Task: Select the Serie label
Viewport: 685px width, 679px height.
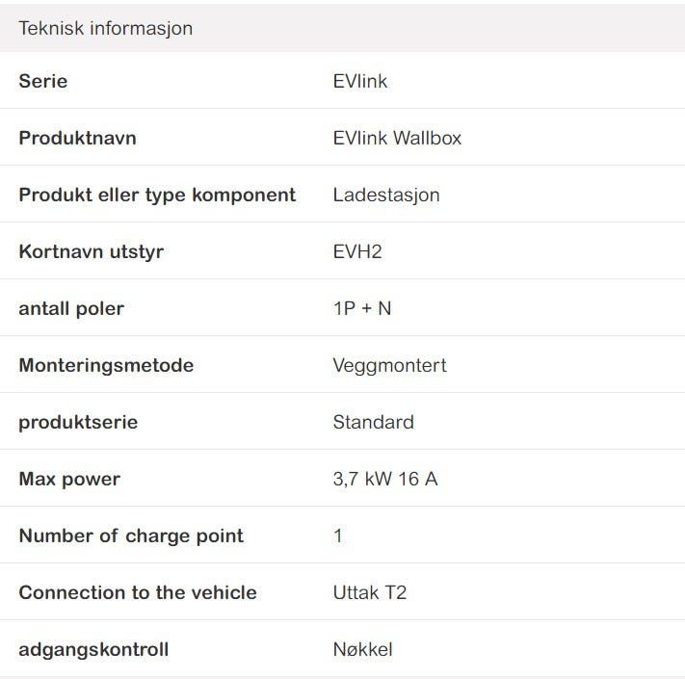Action: (43, 81)
